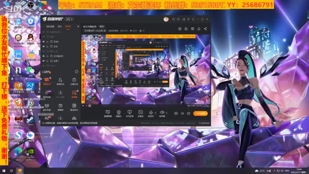Open settings gear beside the orange live button

tap(188, 113)
